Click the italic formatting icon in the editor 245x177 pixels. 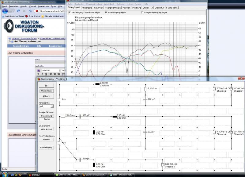(x=42, y=74)
